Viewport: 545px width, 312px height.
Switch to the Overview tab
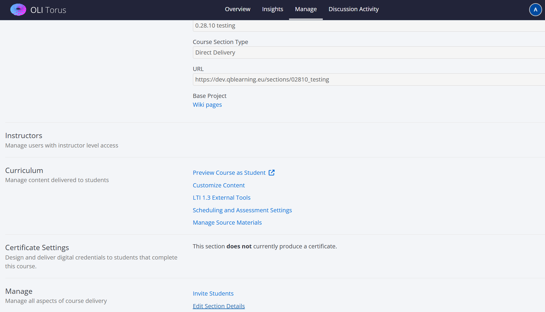tap(237, 9)
